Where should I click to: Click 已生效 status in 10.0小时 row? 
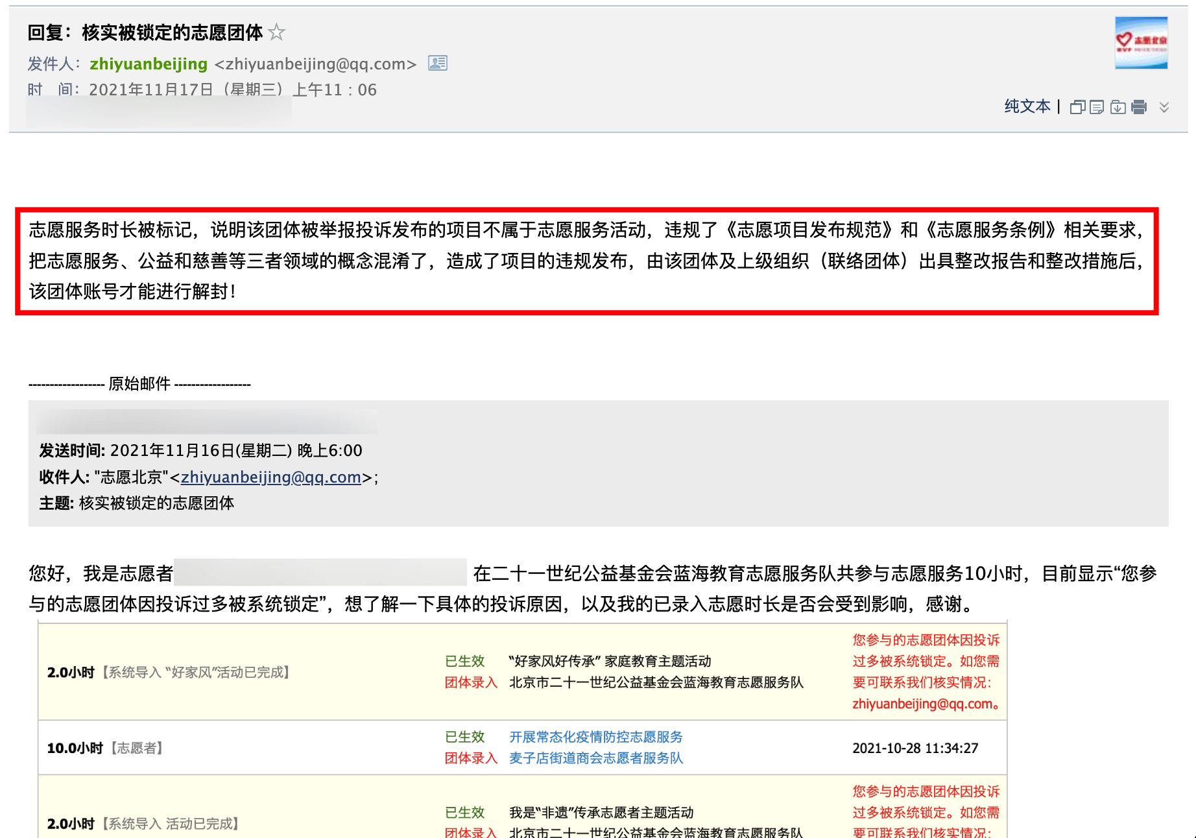pyautogui.click(x=464, y=737)
